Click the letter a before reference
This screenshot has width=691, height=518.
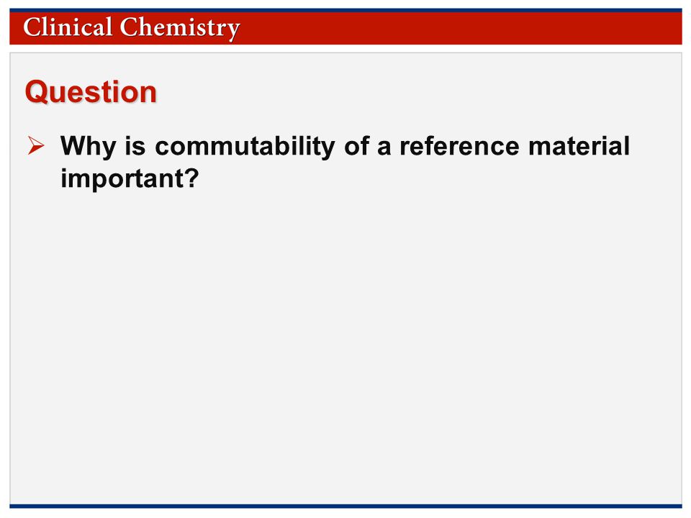click(384, 148)
